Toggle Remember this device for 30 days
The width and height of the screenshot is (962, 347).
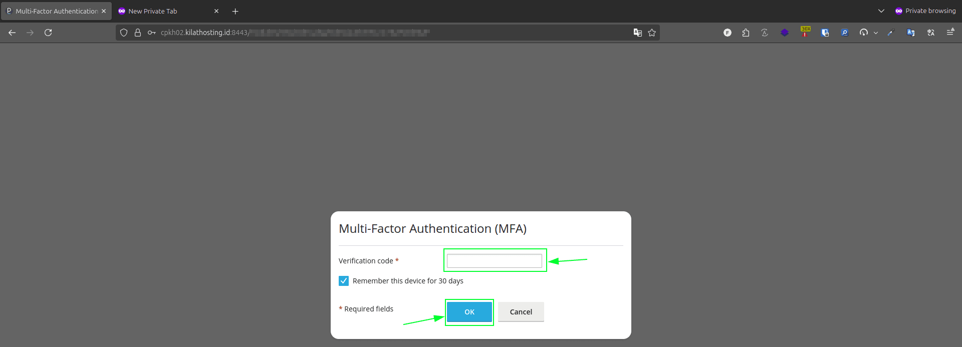coord(344,281)
